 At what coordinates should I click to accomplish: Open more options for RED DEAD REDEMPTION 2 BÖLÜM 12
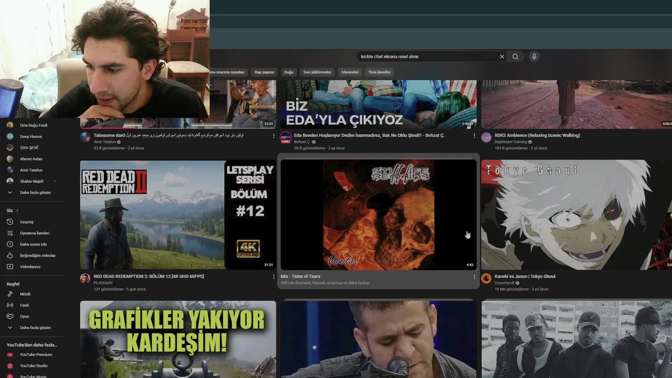click(274, 277)
